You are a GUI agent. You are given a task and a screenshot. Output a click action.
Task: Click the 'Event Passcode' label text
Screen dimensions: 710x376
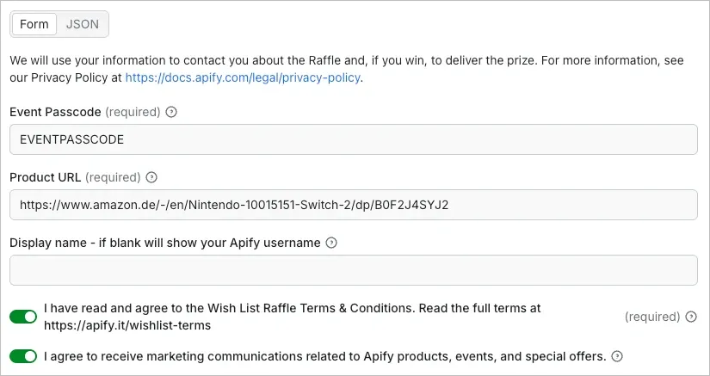coord(55,112)
